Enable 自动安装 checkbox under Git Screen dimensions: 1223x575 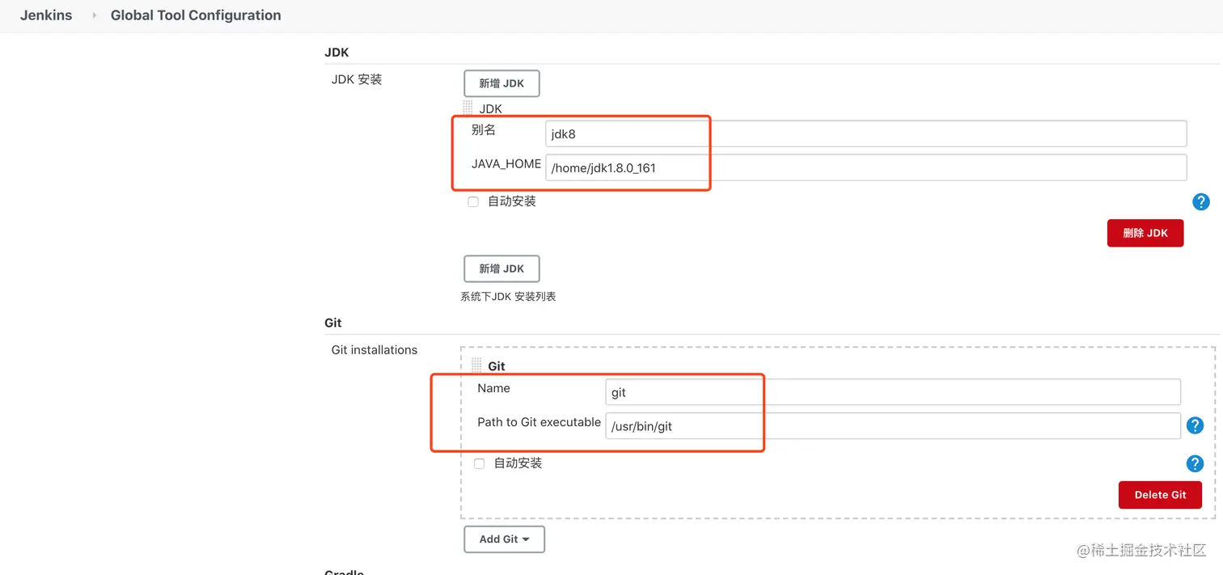coord(479,463)
